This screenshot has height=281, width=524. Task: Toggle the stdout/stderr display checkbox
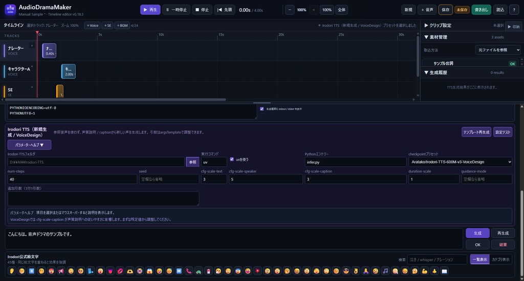pyautogui.click(x=261, y=109)
